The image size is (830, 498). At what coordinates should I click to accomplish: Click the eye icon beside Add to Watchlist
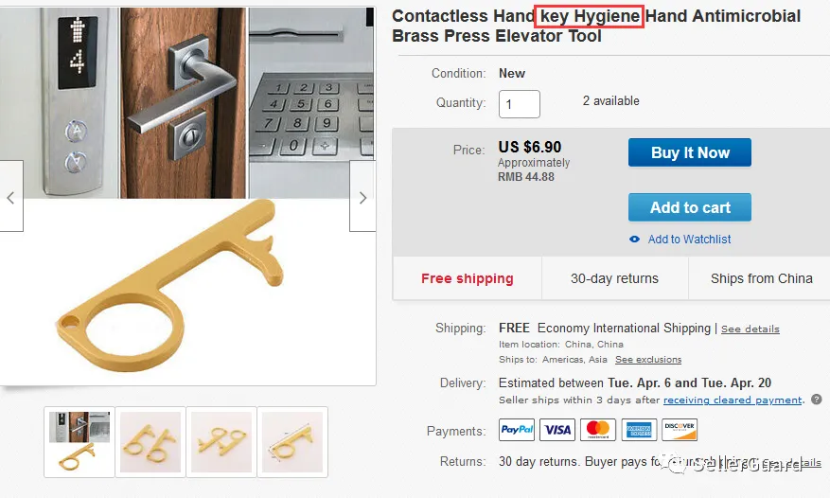pyautogui.click(x=634, y=240)
